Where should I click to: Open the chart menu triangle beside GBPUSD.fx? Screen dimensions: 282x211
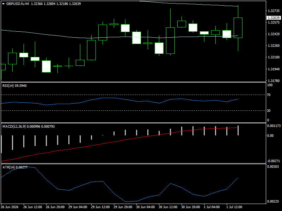(4, 4)
